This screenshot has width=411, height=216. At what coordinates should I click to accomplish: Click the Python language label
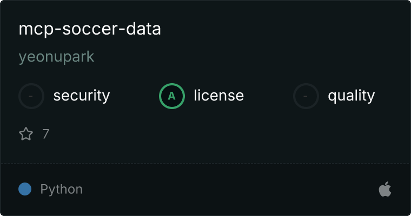click(62, 190)
